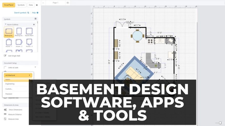Collapse the Room Outlines section triangle
The image size is (225, 126).
6,24
